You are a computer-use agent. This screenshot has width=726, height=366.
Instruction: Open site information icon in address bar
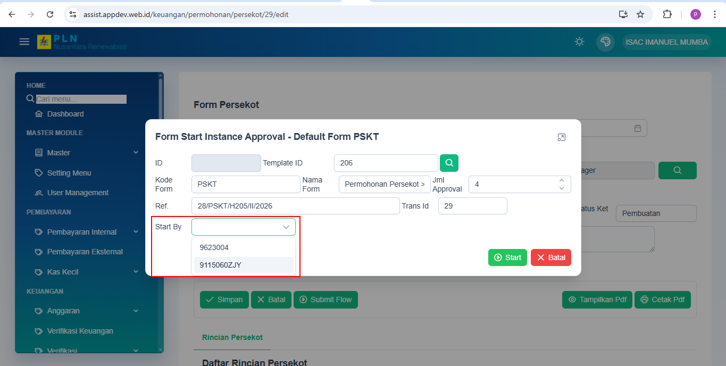pos(73,14)
